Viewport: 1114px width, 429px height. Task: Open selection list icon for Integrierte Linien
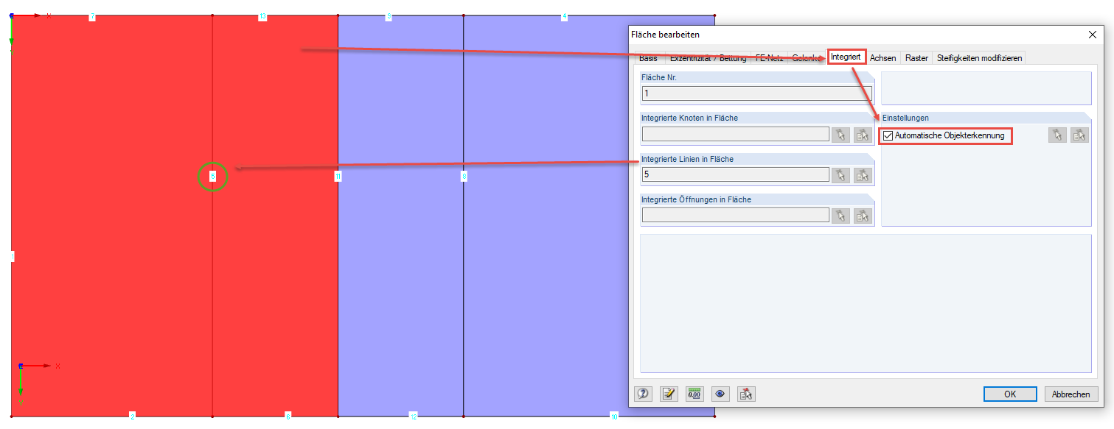coord(863,175)
